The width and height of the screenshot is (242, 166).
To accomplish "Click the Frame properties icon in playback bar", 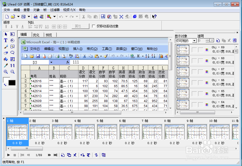I will tap(103, 155).
